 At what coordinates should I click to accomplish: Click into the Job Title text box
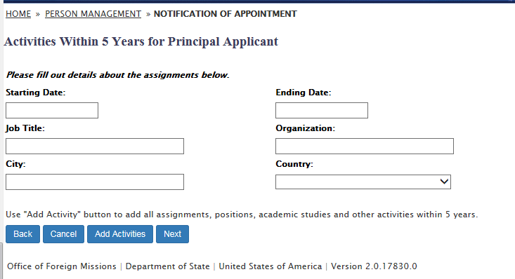pyautogui.click(x=95, y=147)
